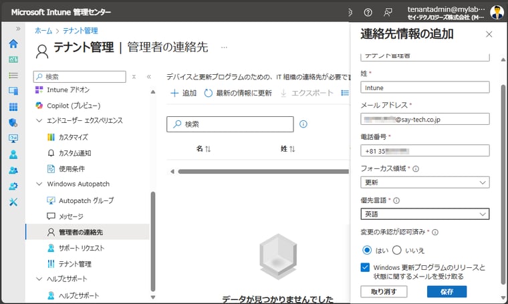Screen dimensions: 508x304
Task: Click the info icon beside search box
Action: (303, 124)
